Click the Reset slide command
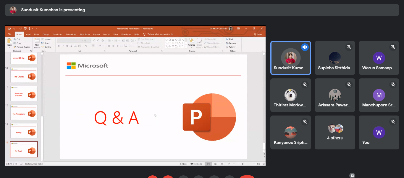This screenshot has width=404, height=178. click(45, 43)
